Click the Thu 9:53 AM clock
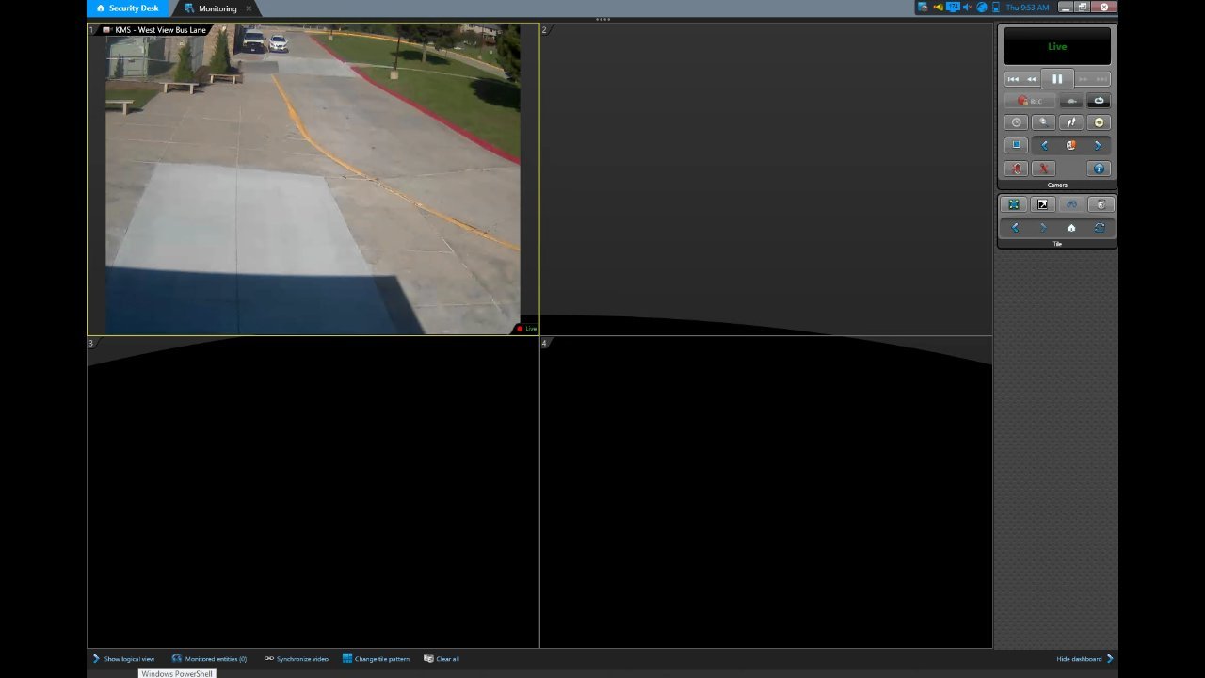 (1027, 8)
